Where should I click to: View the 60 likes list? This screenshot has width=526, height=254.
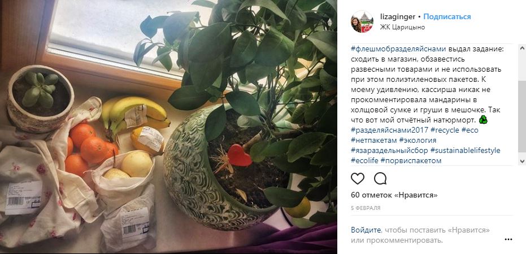point(394,195)
